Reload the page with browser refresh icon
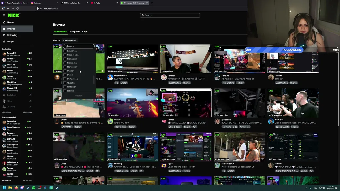The height and width of the screenshot is (191, 340). click(x=18, y=8)
